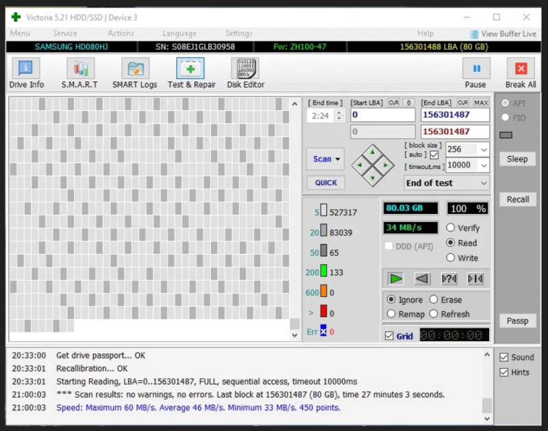Choose the Remap option
This screenshot has width=548, height=431.
[391, 314]
